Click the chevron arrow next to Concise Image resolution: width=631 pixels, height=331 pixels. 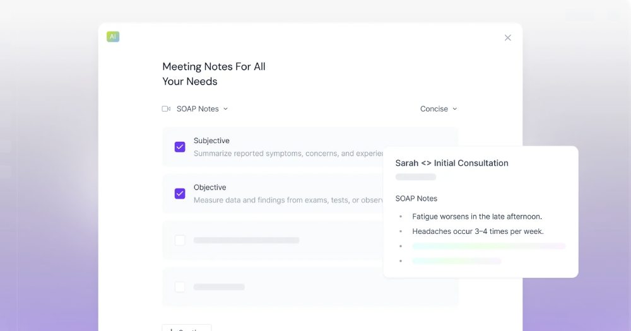click(455, 109)
